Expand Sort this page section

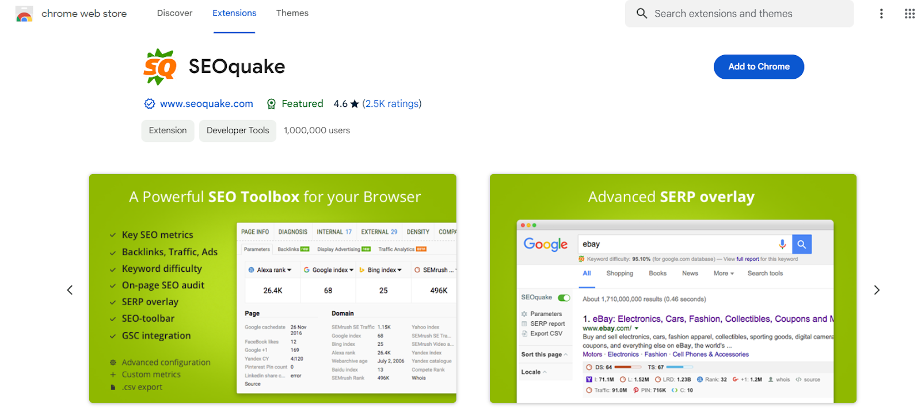(545, 355)
